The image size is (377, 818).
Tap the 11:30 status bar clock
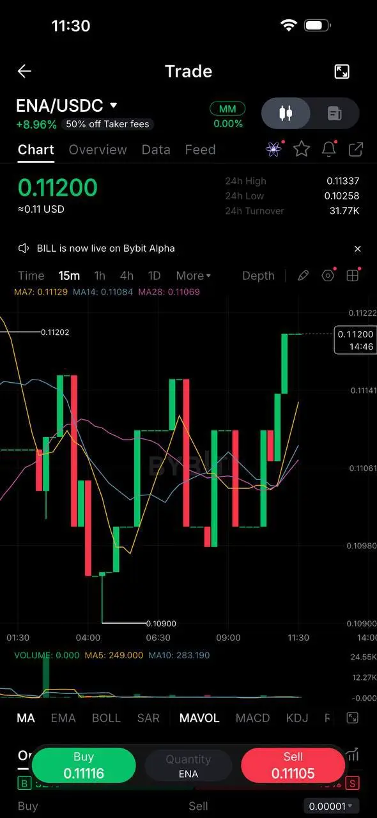(70, 26)
